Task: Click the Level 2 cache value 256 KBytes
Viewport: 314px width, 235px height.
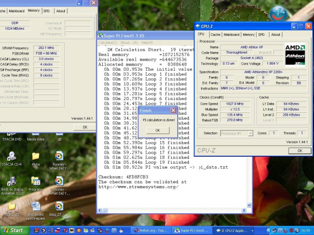Action: tap(291, 115)
